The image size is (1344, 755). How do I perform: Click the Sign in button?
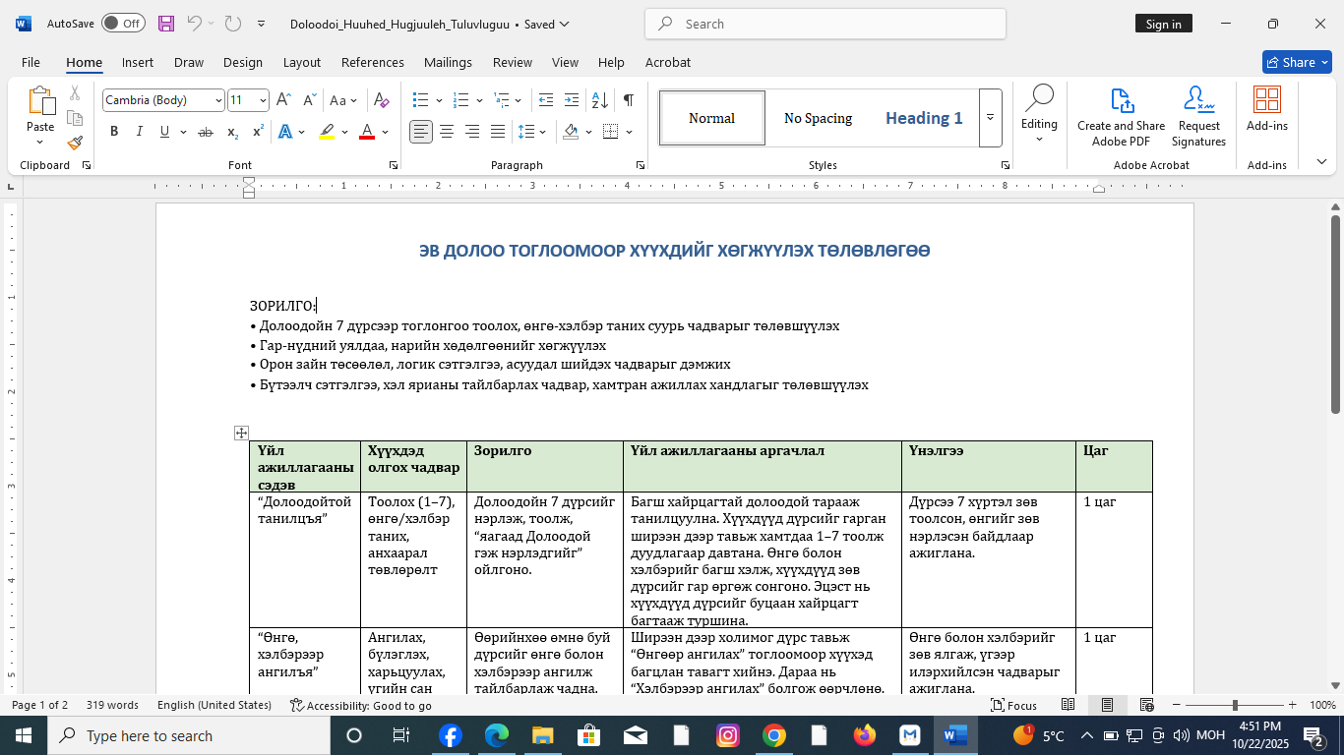[1164, 23]
